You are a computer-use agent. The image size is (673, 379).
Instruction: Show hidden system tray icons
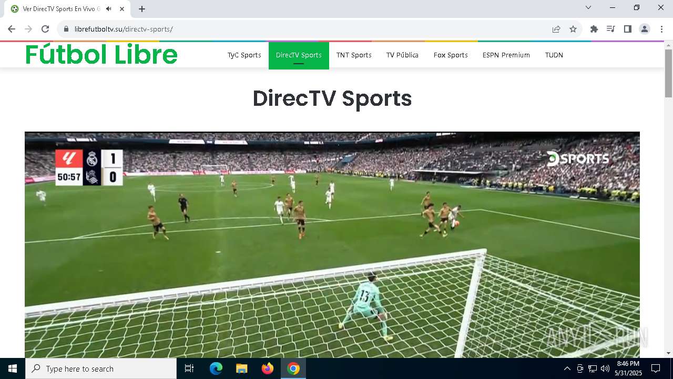[567, 368]
